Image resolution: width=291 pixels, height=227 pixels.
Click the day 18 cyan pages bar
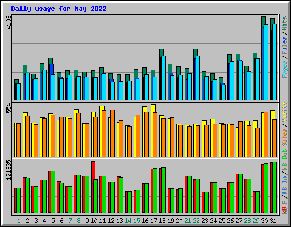pos(164,78)
